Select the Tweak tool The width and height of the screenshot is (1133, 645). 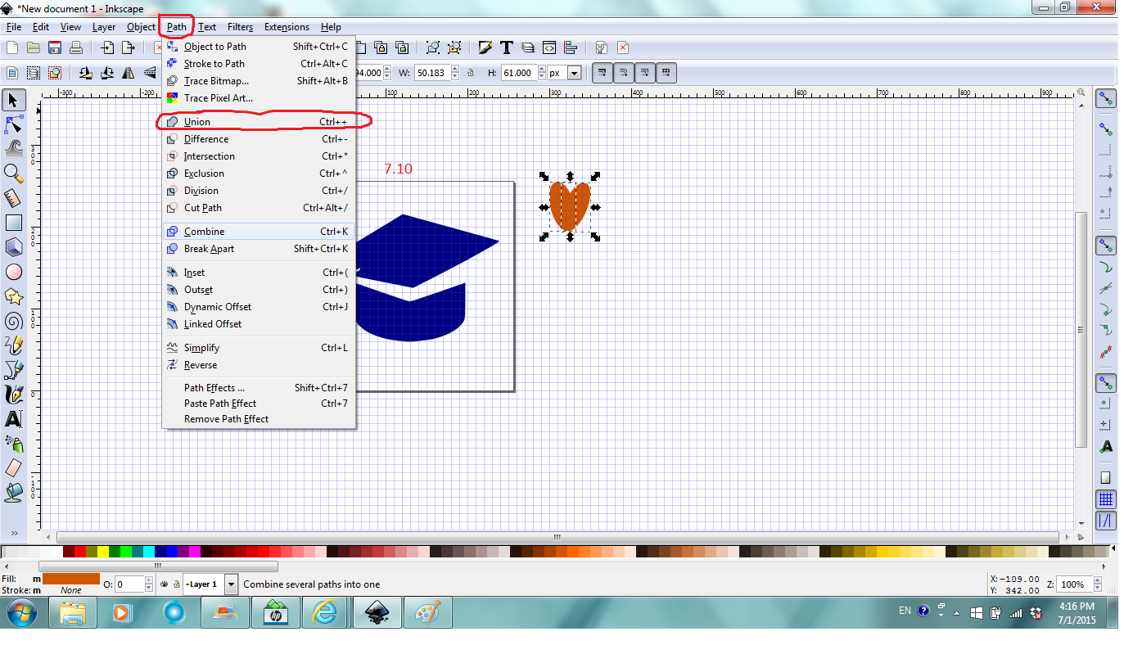[14, 148]
